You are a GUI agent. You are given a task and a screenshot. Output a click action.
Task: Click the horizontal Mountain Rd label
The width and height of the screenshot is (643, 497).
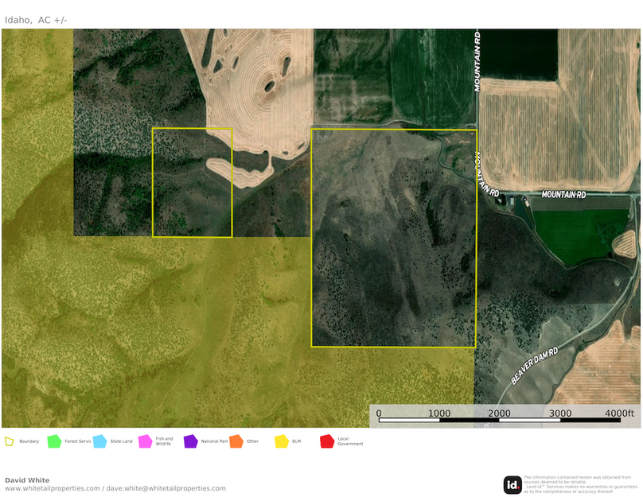click(563, 195)
